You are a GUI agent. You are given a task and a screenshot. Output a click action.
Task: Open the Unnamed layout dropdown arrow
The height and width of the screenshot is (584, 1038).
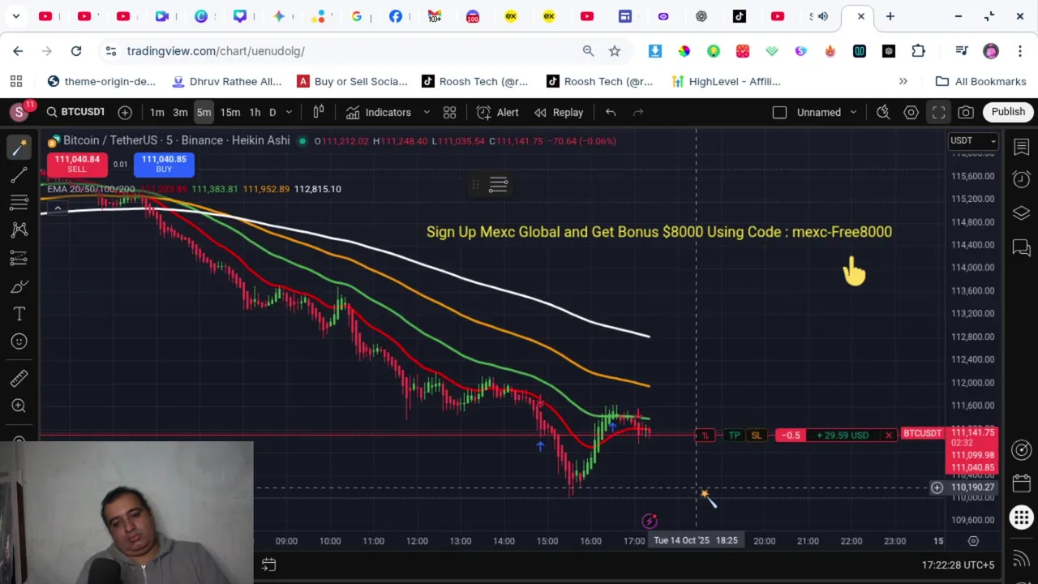853,112
